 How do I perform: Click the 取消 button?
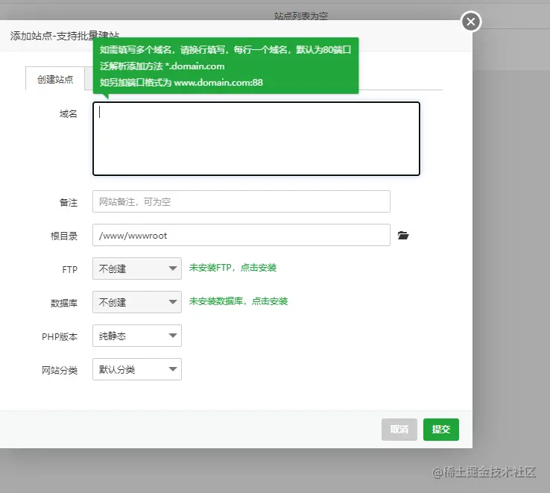tap(399, 430)
